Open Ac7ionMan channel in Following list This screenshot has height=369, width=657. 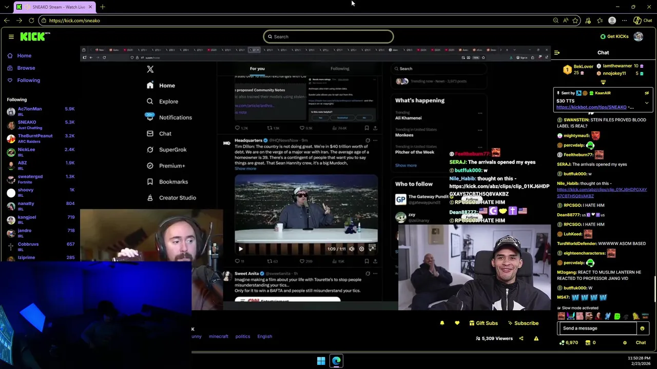coord(41,111)
